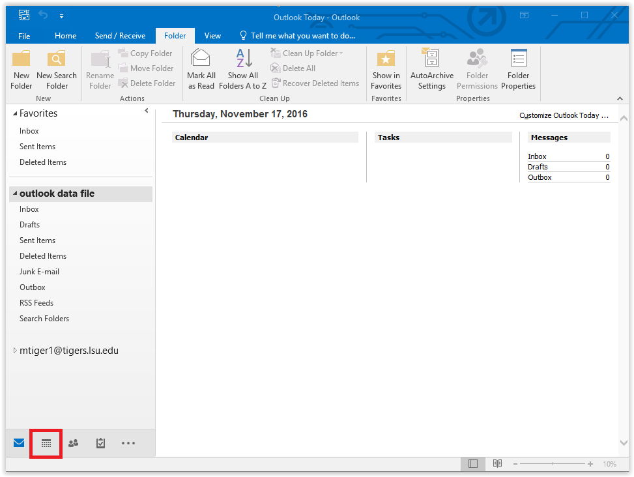
Task: Click Send/Receive All Folders quick access icon
Action: (24, 16)
